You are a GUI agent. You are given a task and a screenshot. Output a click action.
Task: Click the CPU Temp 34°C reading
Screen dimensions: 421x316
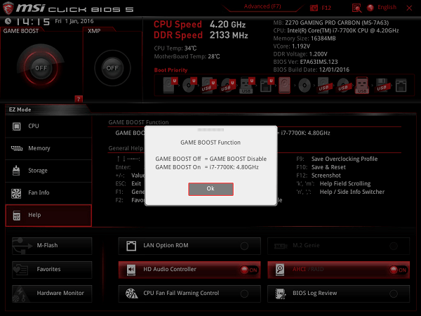pyautogui.click(x=175, y=48)
